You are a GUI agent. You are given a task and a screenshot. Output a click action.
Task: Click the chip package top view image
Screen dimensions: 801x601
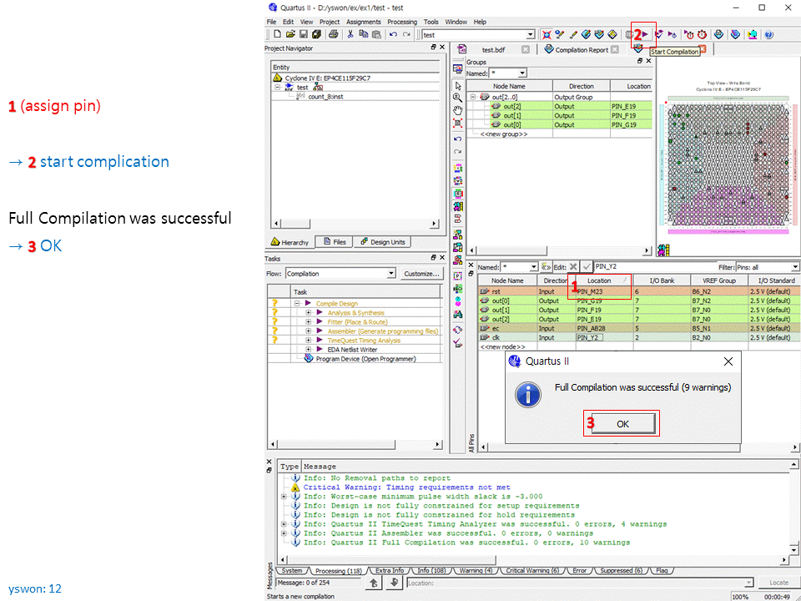click(729, 164)
